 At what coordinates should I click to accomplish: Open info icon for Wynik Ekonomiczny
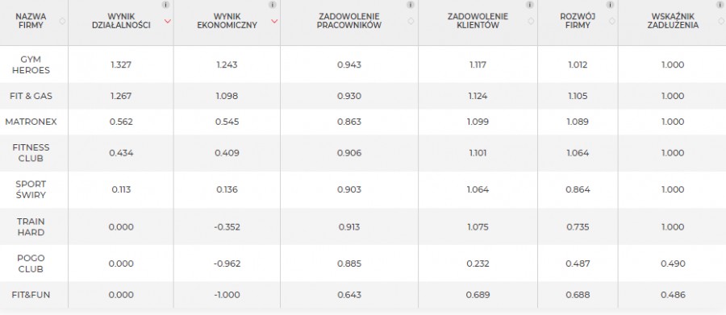coord(273,5)
